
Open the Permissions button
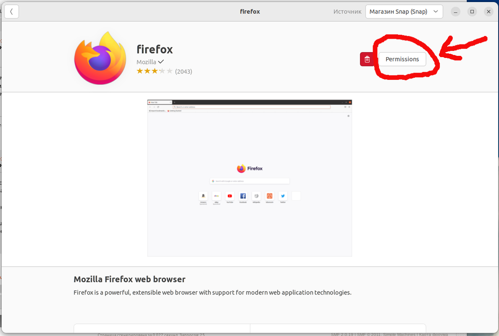402,59
